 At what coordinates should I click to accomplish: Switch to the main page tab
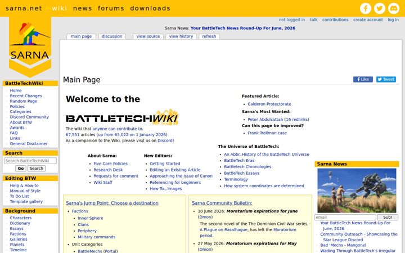pos(81,37)
